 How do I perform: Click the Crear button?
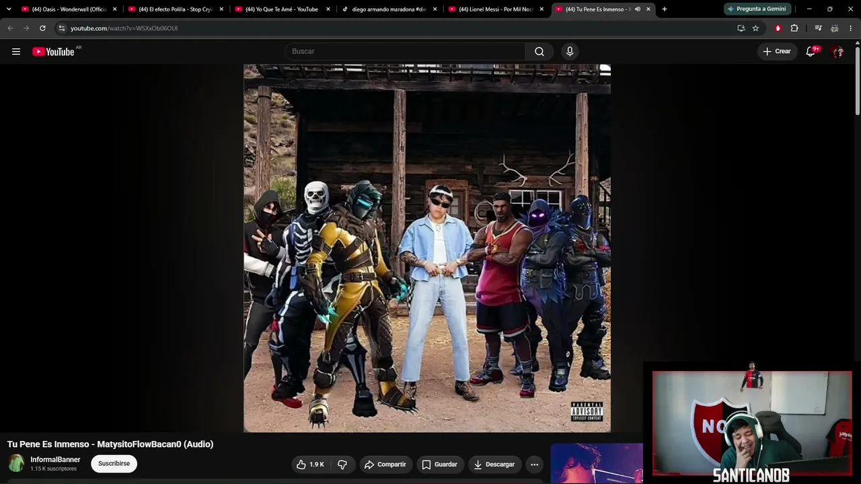tap(777, 52)
